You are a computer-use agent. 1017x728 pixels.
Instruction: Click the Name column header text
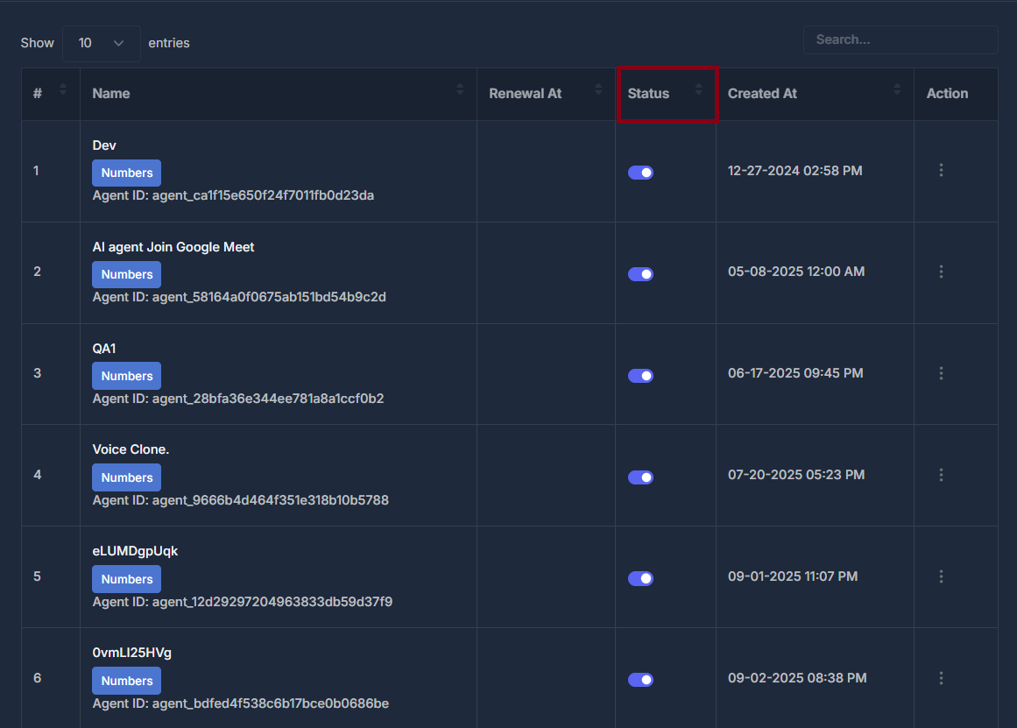coord(111,94)
